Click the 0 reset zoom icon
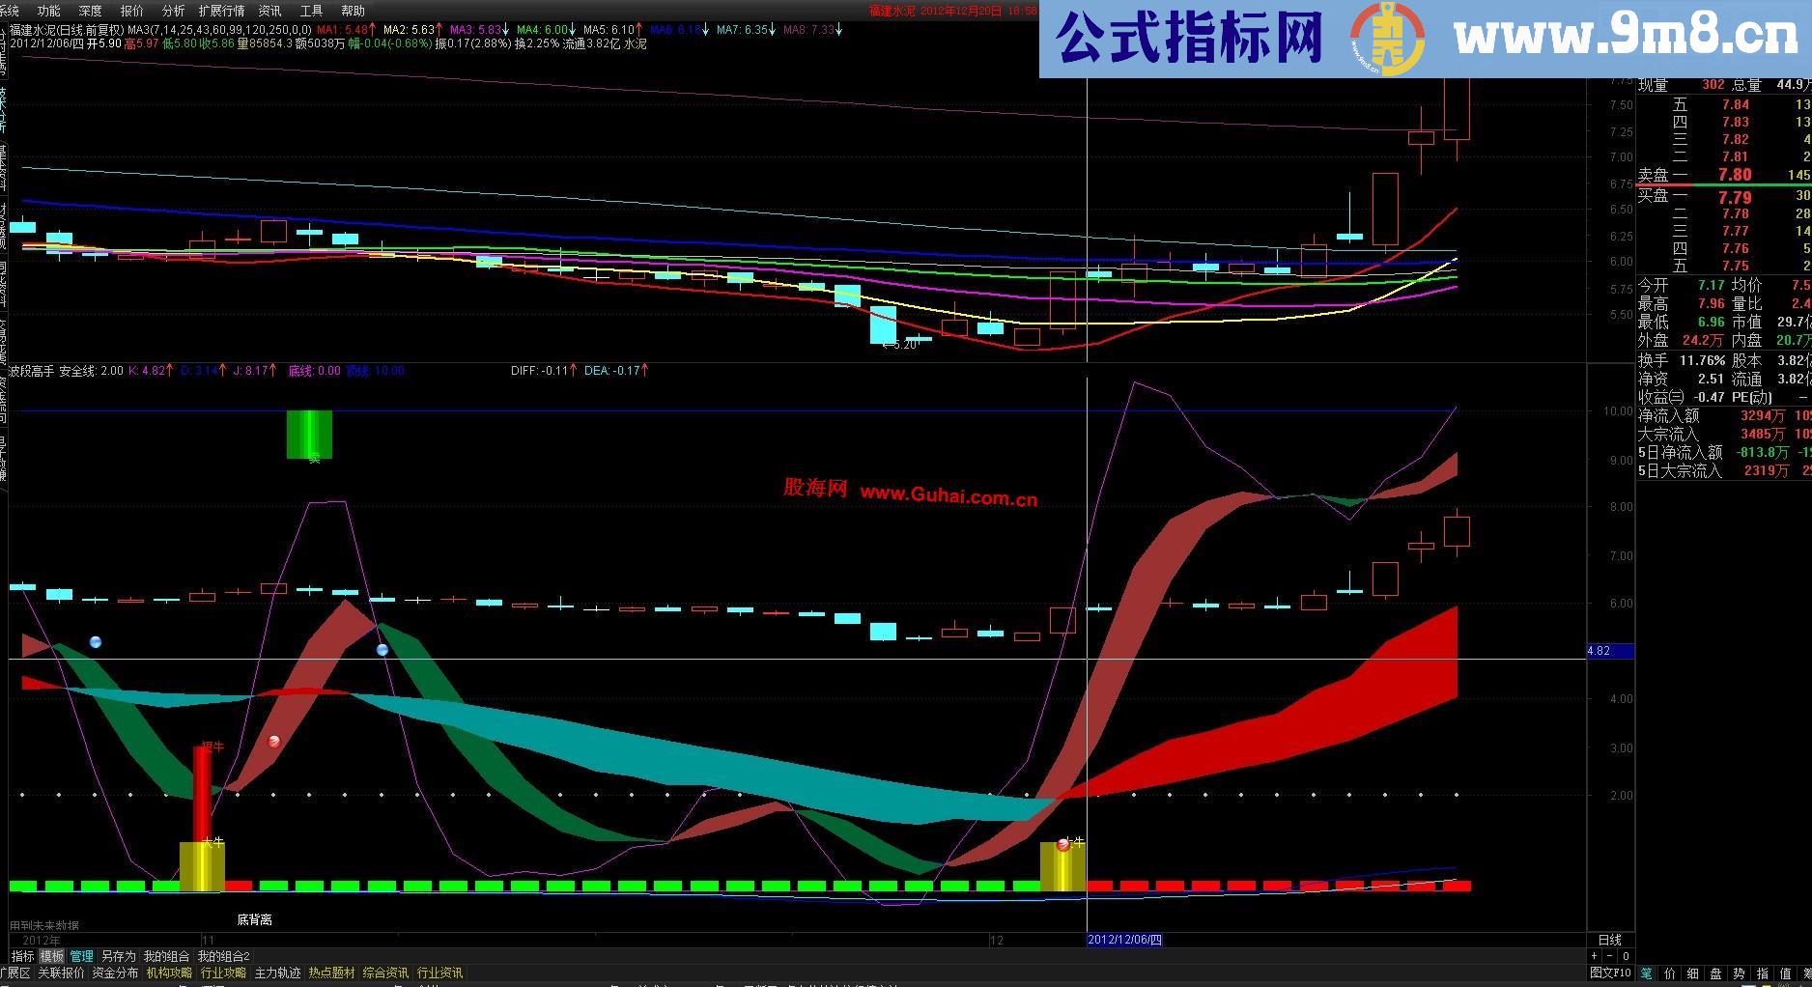The height and width of the screenshot is (987, 1812). tap(1626, 956)
